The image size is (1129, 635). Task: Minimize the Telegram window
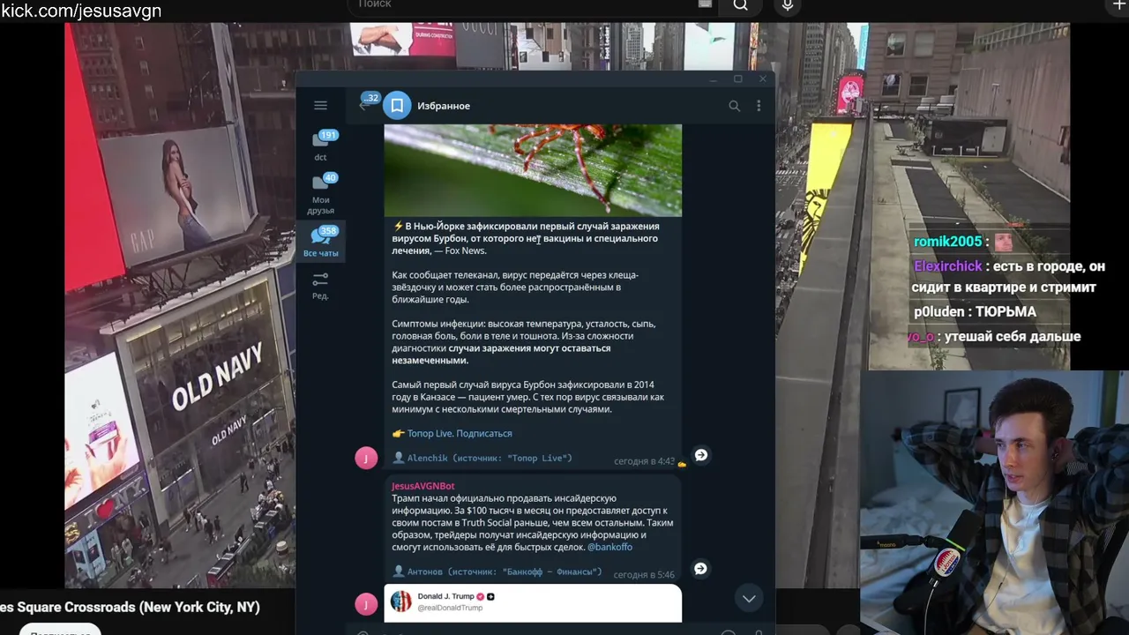point(713,79)
